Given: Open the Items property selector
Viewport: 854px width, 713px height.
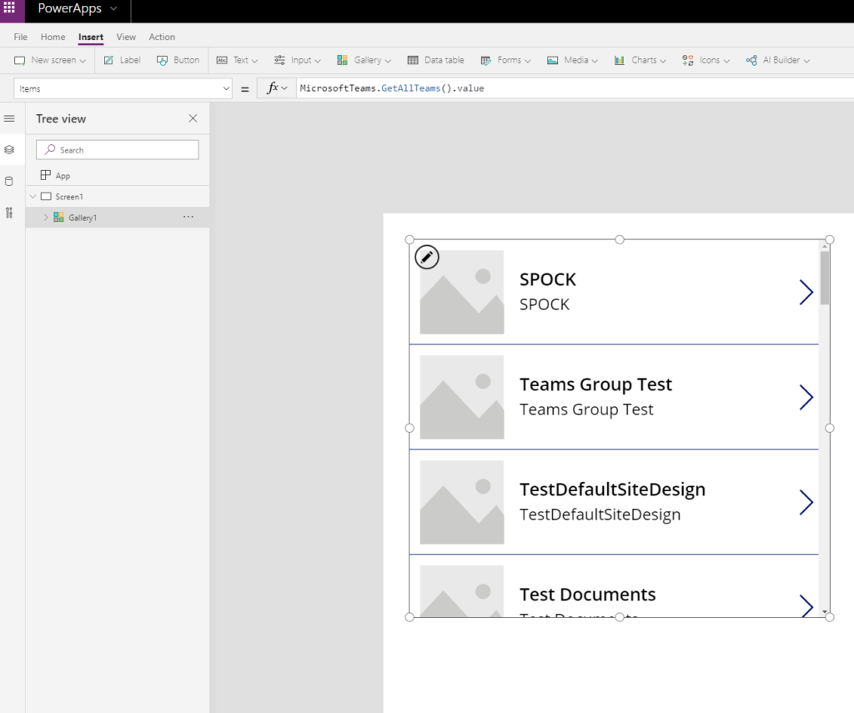Looking at the screenshot, I should coord(123,88).
